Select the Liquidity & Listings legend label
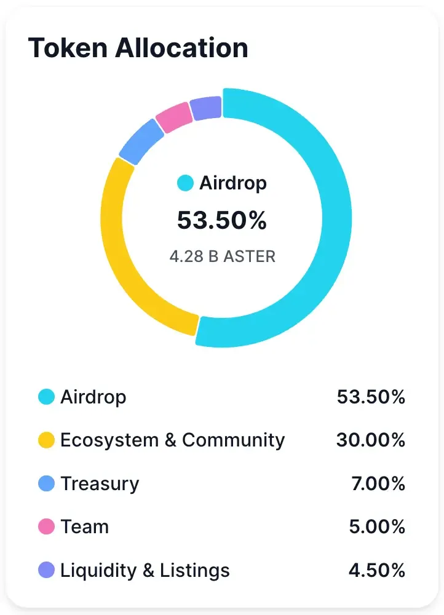 [145, 571]
